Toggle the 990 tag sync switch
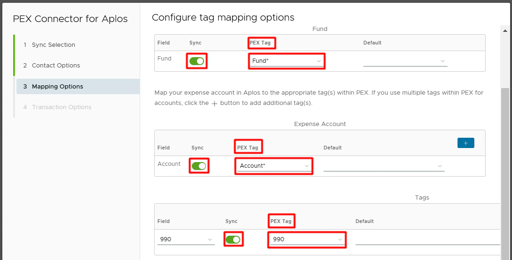Image resolution: width=512 pixels, height=260 pixels. pyautogui.click(x=233, y=240)
